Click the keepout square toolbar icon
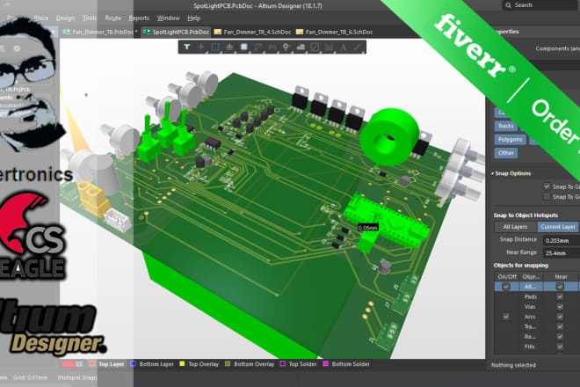Viewport: 580px width, 387px height. (315, 47)
